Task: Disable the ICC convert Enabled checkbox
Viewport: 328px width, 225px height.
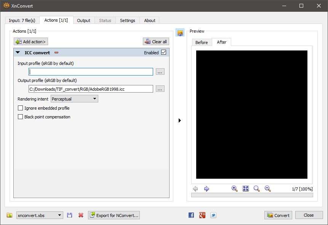Action: [164, 52]
